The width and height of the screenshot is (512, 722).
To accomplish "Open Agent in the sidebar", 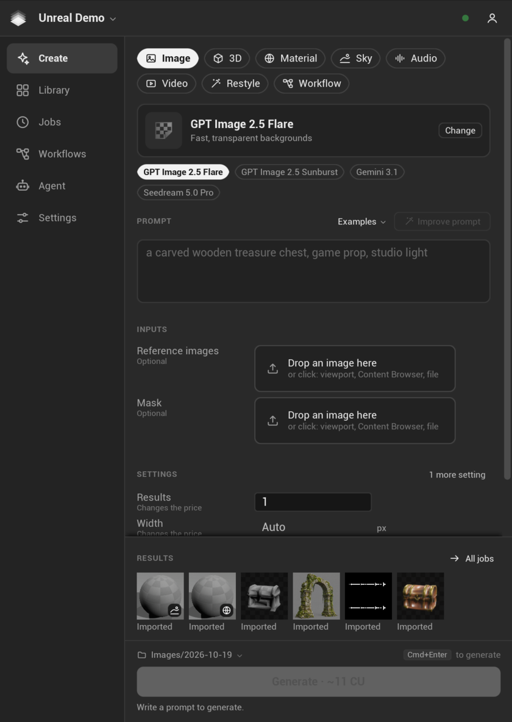I will pyautogui.click(x=62, y=186).
